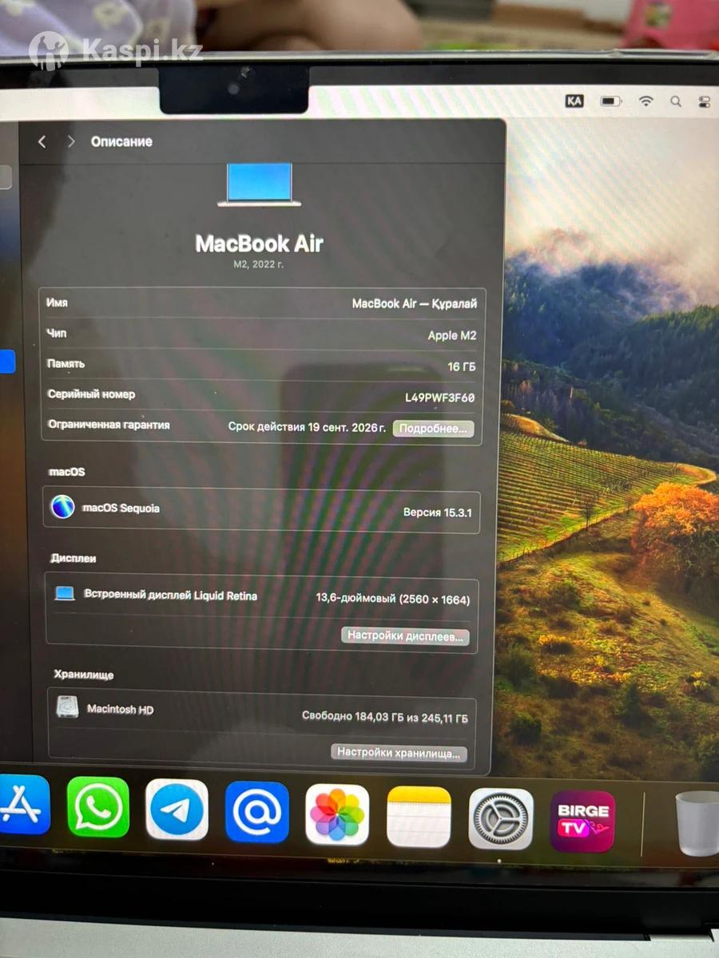719x958 pixels.
Task: Go forward using the right chevron
Action: point(71,141)
